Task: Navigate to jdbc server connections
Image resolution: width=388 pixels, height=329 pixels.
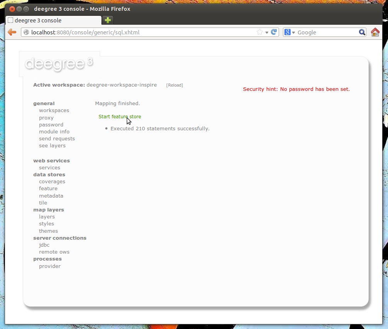Action: [x=44, y=245]
